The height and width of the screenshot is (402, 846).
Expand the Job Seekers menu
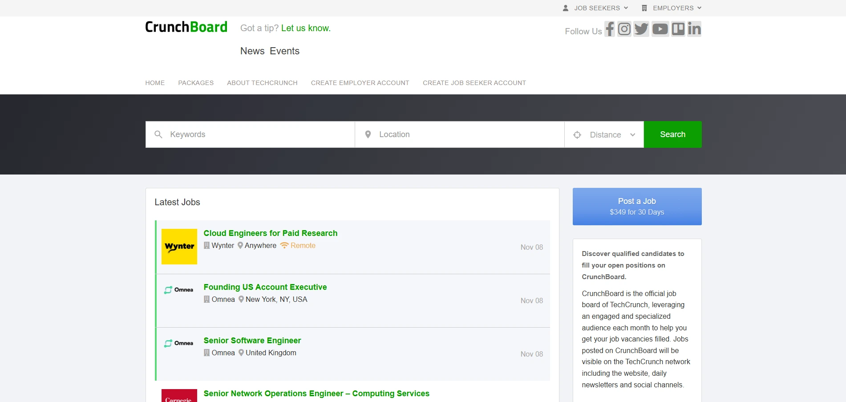[x=595, y=8]
